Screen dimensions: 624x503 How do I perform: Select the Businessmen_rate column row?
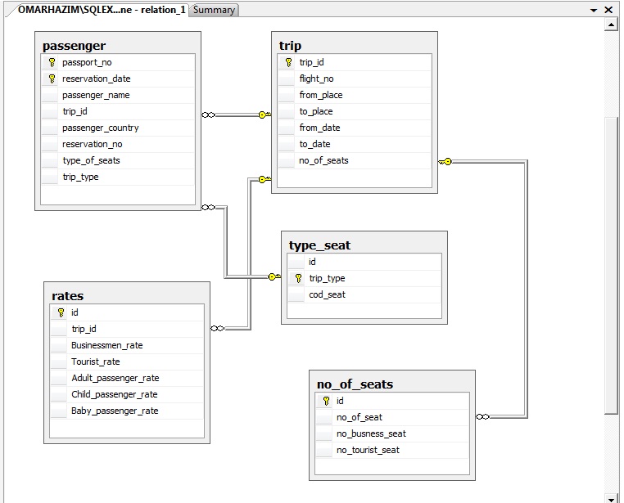(x=127, y=345)
